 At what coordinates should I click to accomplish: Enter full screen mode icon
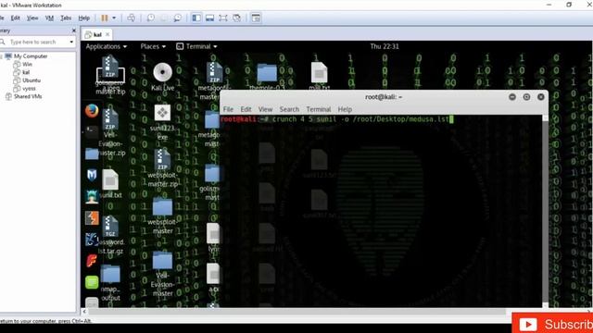223,18
